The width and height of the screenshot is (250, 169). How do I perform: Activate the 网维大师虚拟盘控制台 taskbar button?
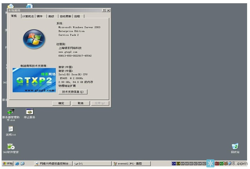tap(53, 163)
